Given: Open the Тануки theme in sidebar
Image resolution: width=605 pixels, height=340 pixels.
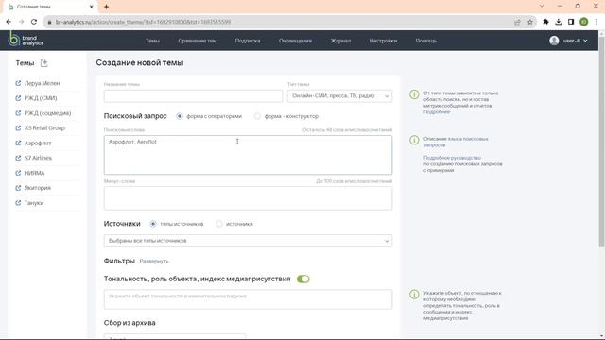Looking at the screenshot, I should pos(34,203).
